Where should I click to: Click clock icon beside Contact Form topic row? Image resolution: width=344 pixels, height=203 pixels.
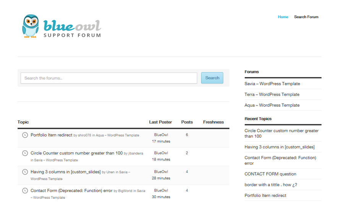[x=25, y=190]
